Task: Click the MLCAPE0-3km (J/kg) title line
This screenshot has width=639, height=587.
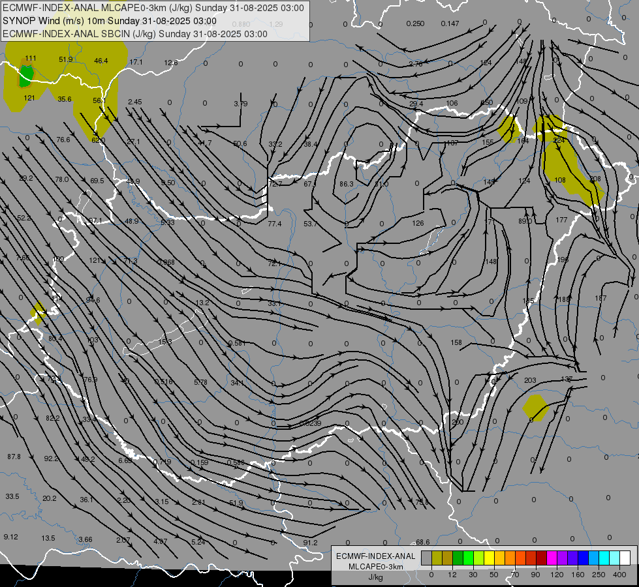Action: [153, 8]
